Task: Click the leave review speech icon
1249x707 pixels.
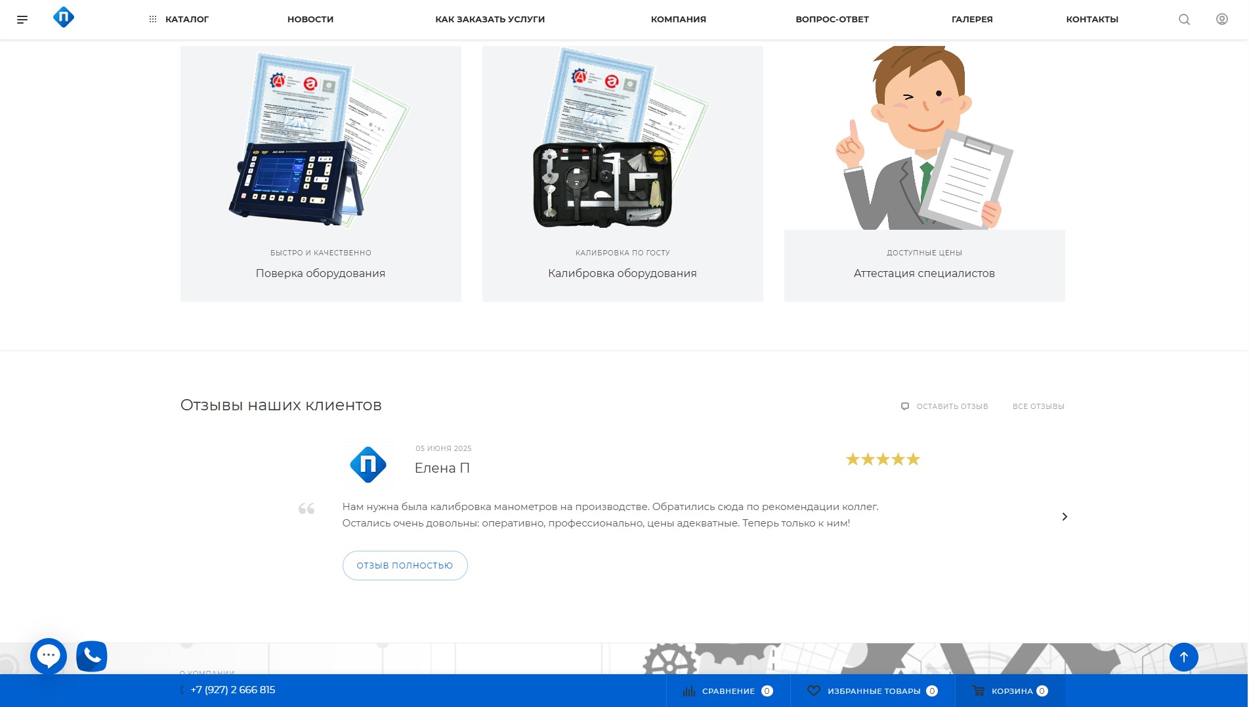Action: tap(905, 406)
